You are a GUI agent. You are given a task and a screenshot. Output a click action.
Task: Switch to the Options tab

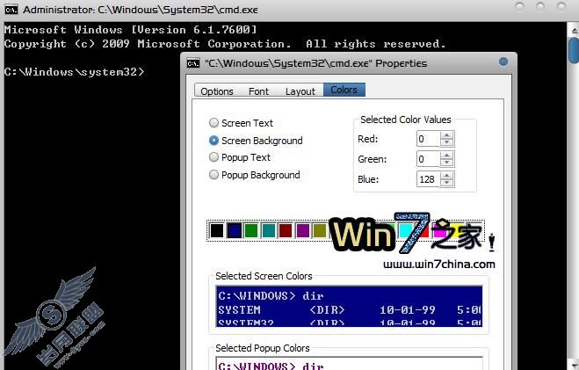click(217, 91)
